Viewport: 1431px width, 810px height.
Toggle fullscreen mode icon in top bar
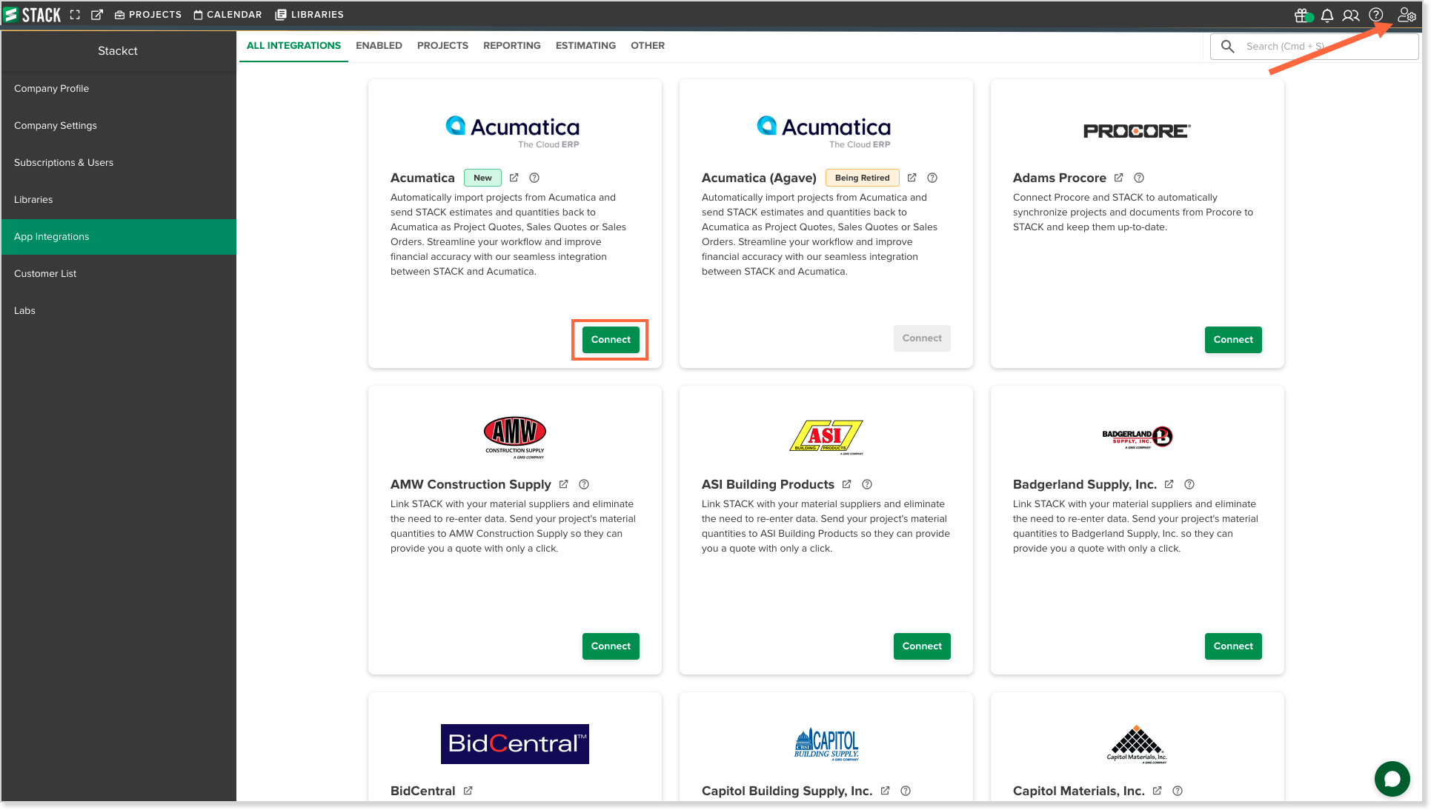click(75, 15)
